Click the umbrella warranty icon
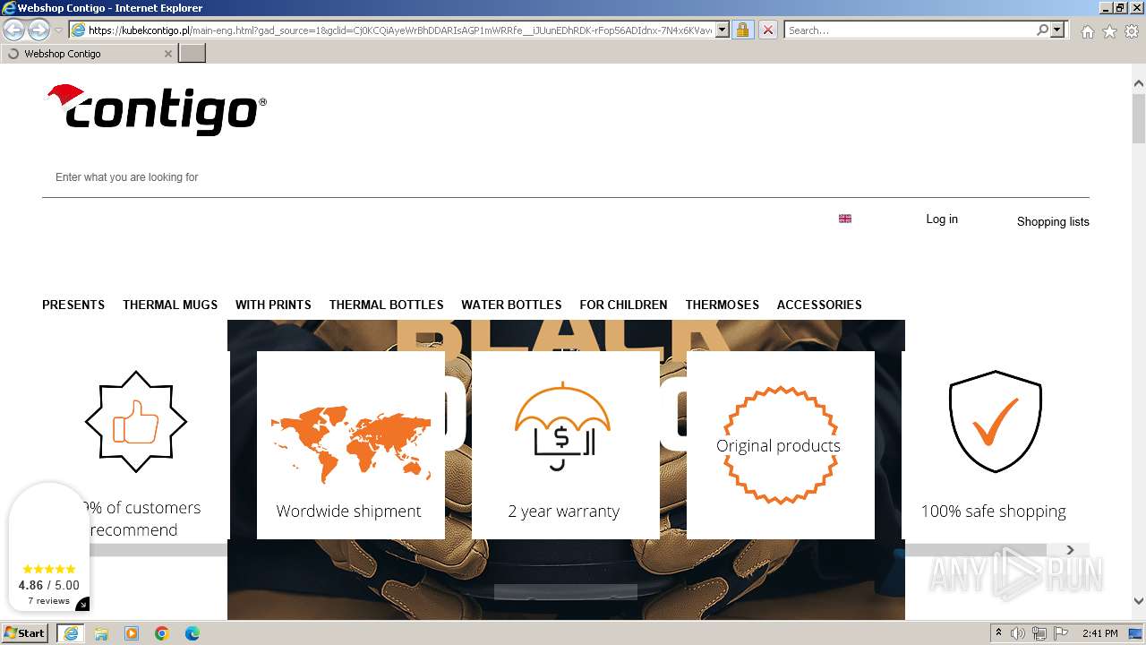Screen dimensions: 1146x645 562,426
